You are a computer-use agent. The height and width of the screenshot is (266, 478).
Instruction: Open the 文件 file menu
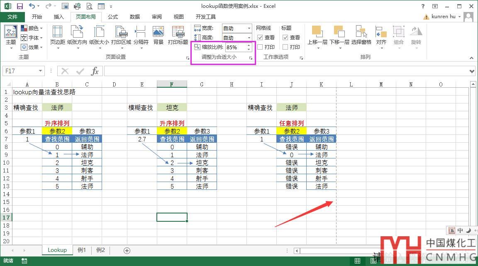click(12, 17)
